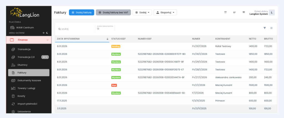Screen dimensions: 284x118
Task: Toggle dark mode with the moon icon
Action: tap(47, 33)
